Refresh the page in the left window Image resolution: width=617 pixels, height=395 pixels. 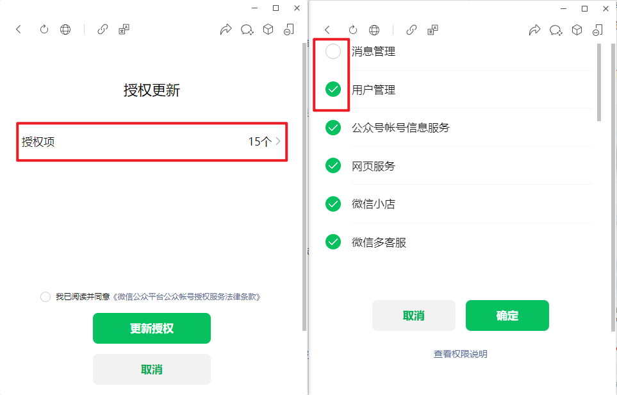(x=44, y=29)
